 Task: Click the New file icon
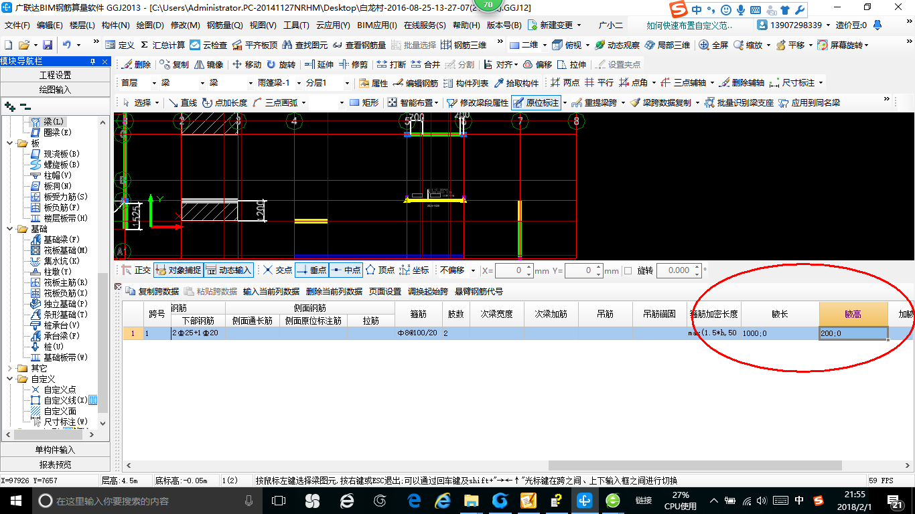tap(9, 45)
